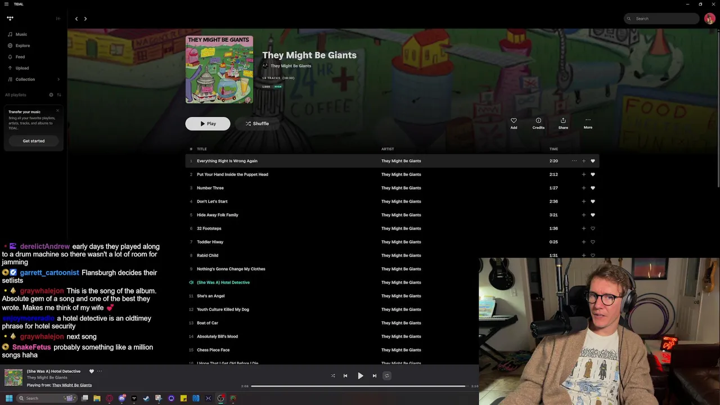
Task: Create a new playlist with plus icon
Action: (51, 94)
